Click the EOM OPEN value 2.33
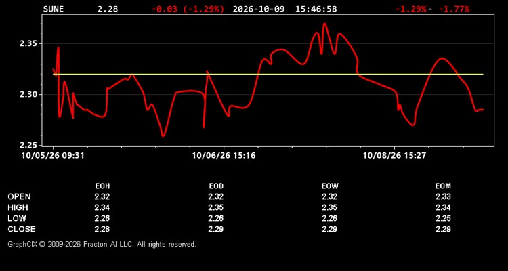This screenshot has height=271, width=508. tap(443, 196)
